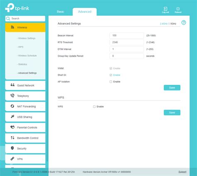197x176 pixels.
Task: Switch to the Basic tab
Action: 60,12
